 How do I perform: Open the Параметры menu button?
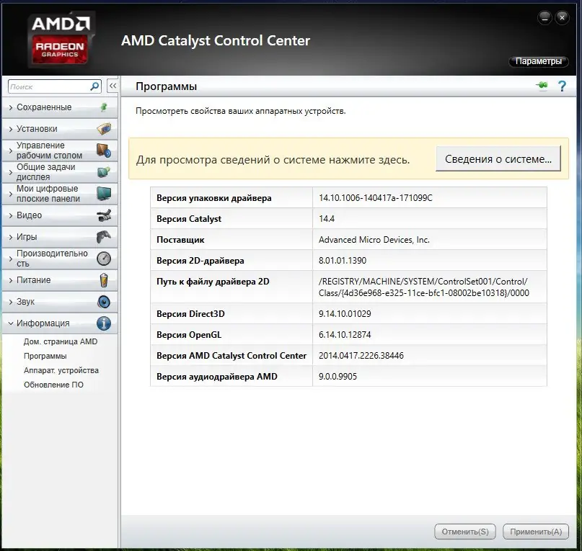coord(538,61)
